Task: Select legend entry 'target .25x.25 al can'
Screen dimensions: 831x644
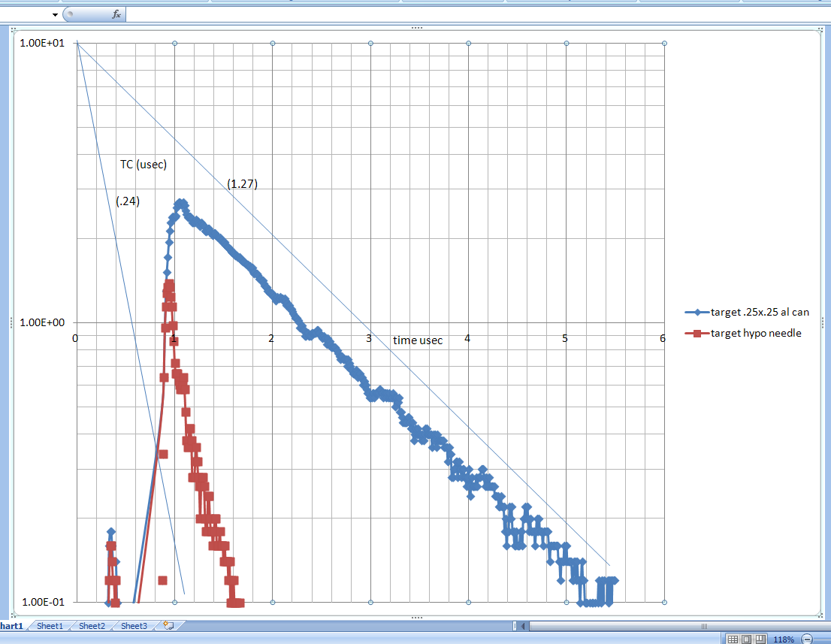Action: (748, 312)
